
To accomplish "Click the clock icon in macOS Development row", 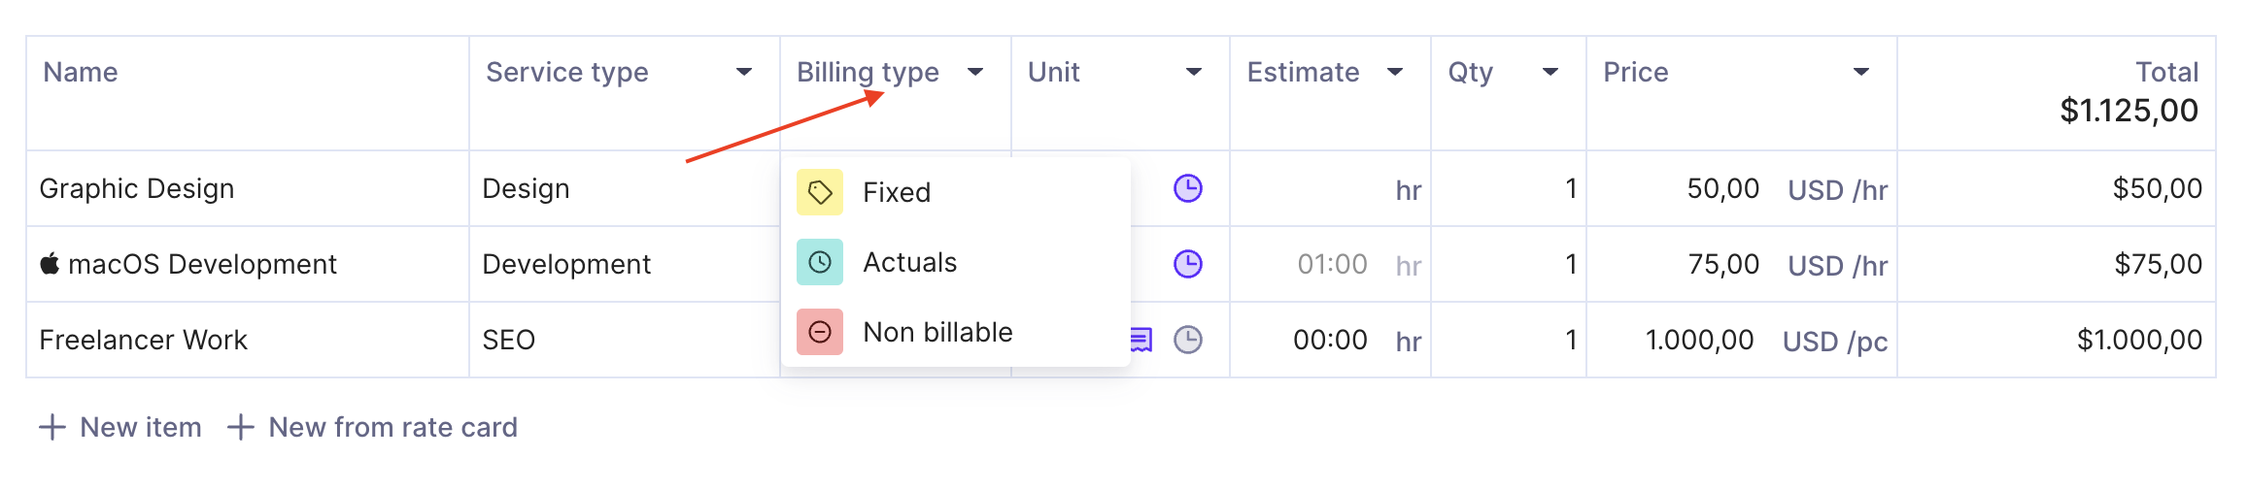I will point(1188,264).
